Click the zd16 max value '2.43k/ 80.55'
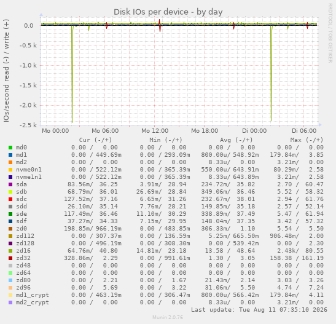Image resolution: width=336 pixels, height=324 pixels. (300, 251)
